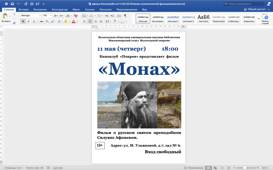Image resolution: width=273 pixels, height=170 pixels.
Task: Expand the styles gallery arrow
Action: pos(259,18)
